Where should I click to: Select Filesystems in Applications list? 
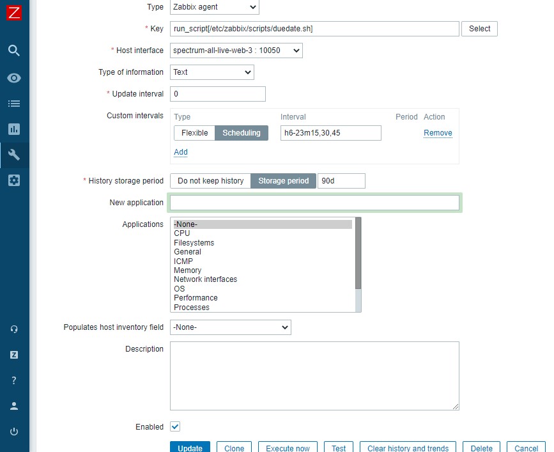(x=194, y=243)
